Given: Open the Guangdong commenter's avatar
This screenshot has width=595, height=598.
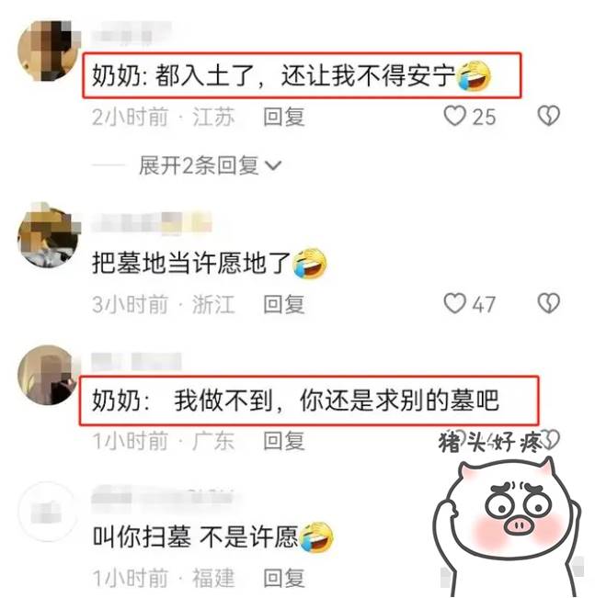Looking at the screenshot, I should pos(48,376).
